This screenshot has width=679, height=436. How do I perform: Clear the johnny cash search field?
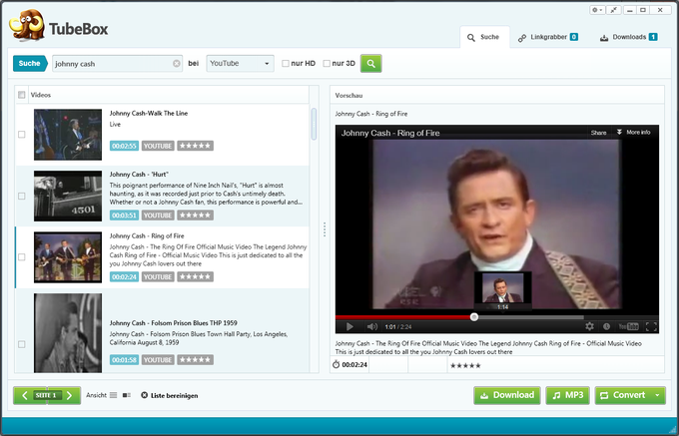pos(177,64)
